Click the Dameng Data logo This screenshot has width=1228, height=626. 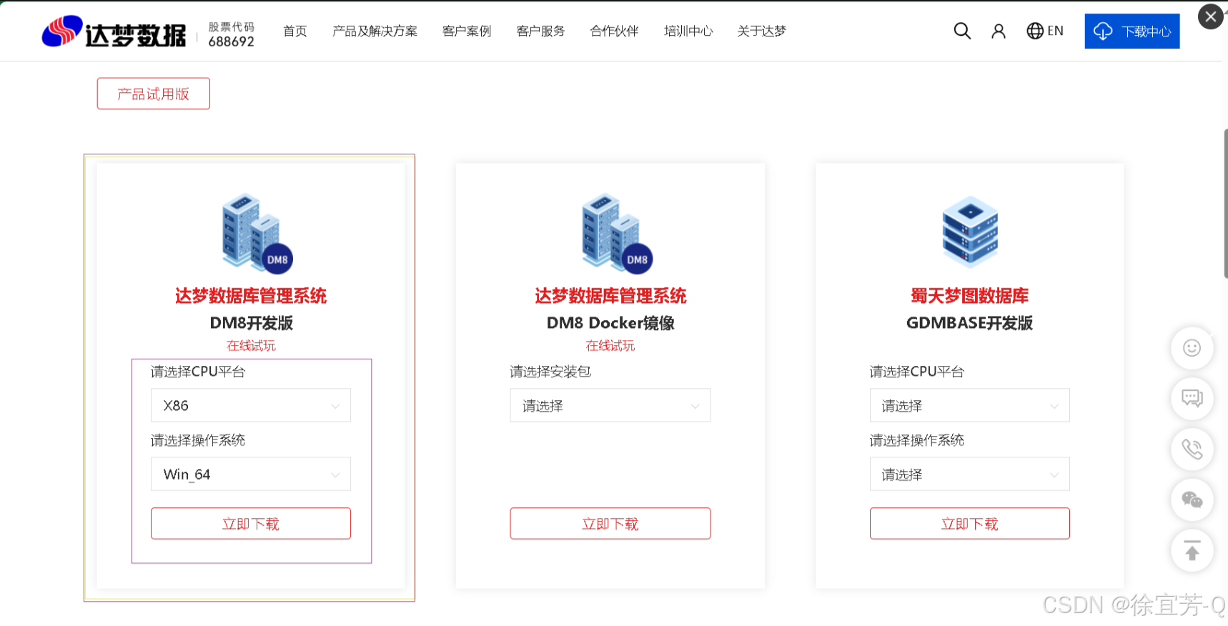coord(114,31)
